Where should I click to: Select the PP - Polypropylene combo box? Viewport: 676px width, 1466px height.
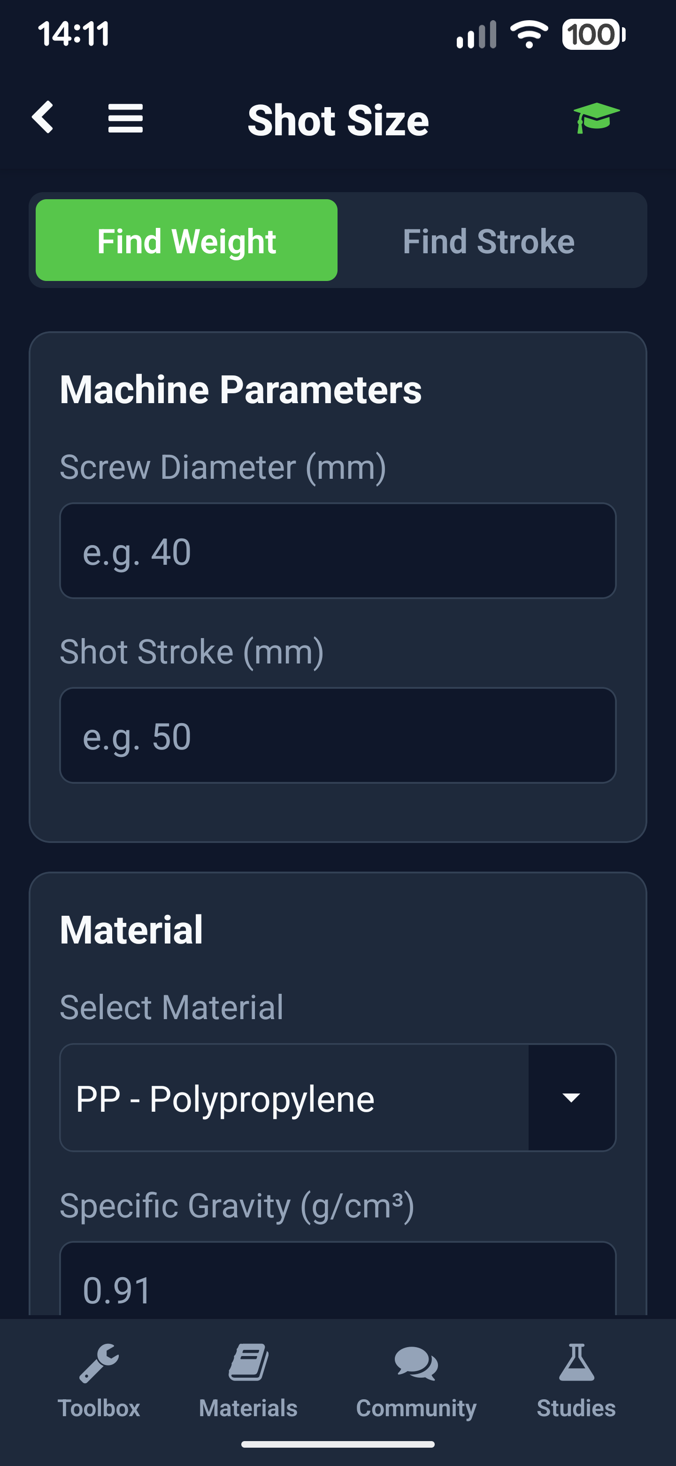[294, 1097]
